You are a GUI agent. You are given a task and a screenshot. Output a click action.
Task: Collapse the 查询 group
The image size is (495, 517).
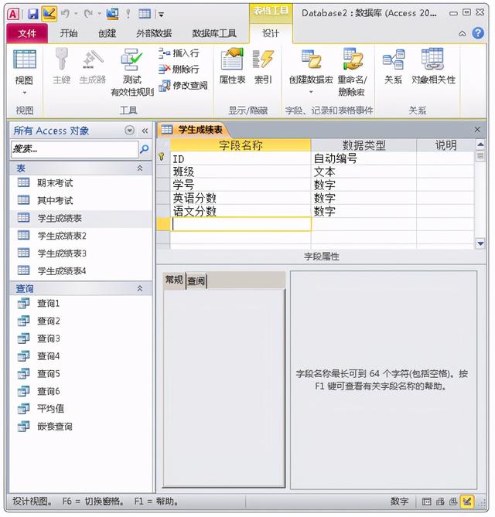(140, 288)
